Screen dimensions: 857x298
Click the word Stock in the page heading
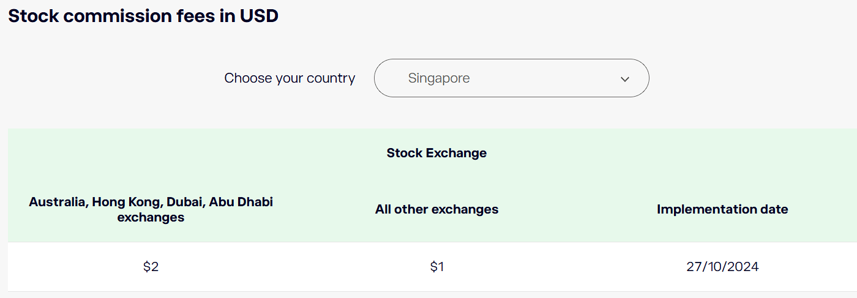point(32,16)
